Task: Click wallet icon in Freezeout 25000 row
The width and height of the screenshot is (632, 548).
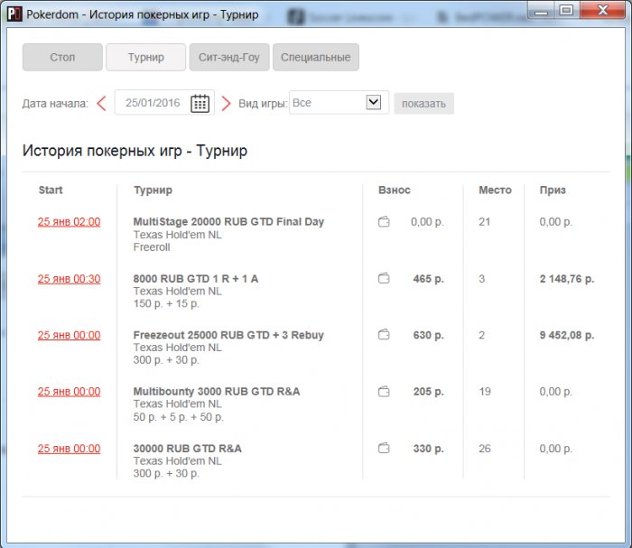Action: (384, 334)
